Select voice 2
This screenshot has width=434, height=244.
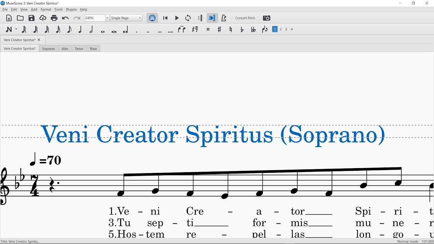(281, 29)
